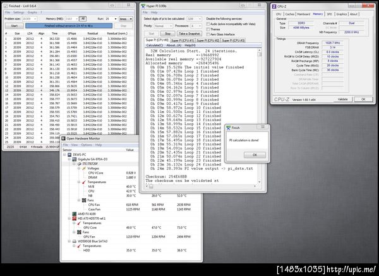This screenshot has height=276, width=379.
Task: Click the Stop button in Hyper PI
Action: tap(167, 33)
